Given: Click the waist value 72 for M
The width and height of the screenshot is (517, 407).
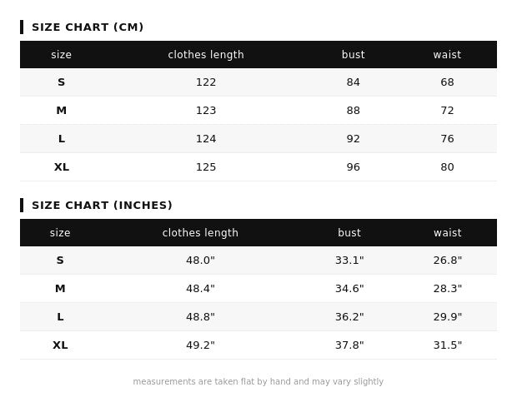Looking at the screenshot, I should tap(447, 111).
